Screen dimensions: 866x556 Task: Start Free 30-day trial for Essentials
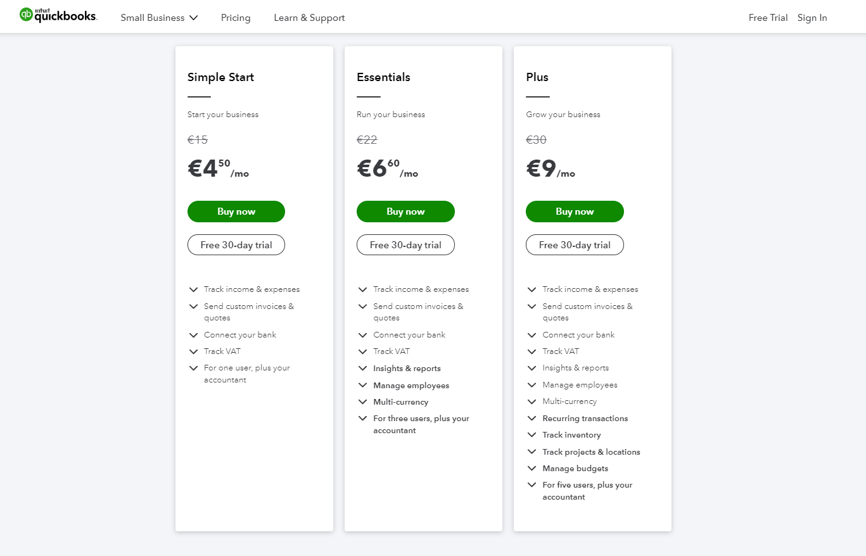405,245
